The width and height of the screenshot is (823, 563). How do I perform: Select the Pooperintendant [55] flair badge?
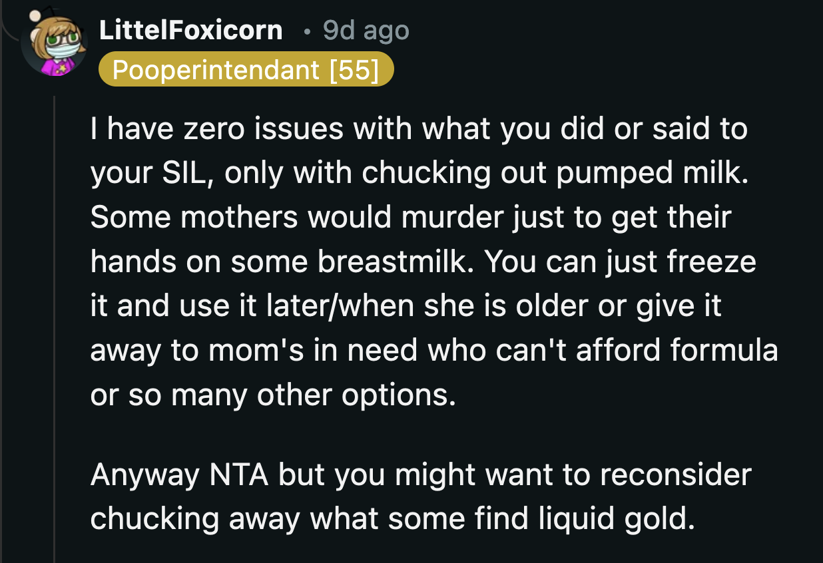(x=246, y=70)
